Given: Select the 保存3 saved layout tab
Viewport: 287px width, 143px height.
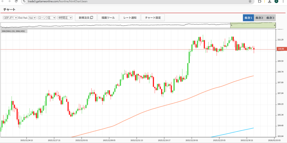Looking at the screenshot, I should pos(270,18).
